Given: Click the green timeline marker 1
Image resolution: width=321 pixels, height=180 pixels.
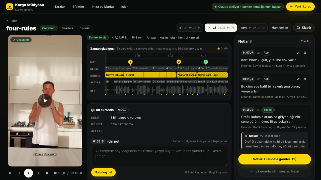Looking at the screenshot, I should (x=206, y=62).
